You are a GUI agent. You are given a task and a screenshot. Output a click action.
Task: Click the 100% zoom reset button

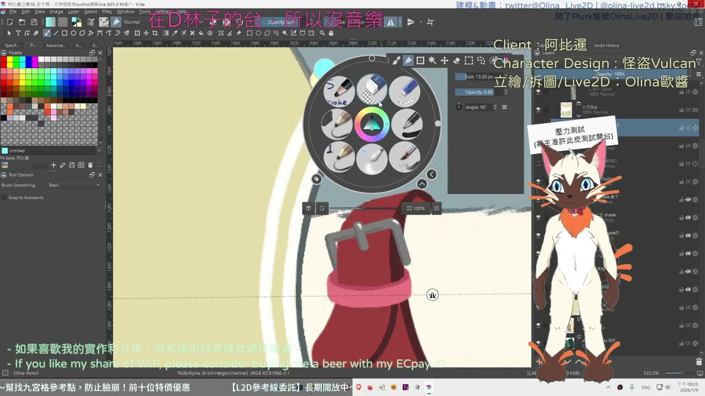point(416,208)
